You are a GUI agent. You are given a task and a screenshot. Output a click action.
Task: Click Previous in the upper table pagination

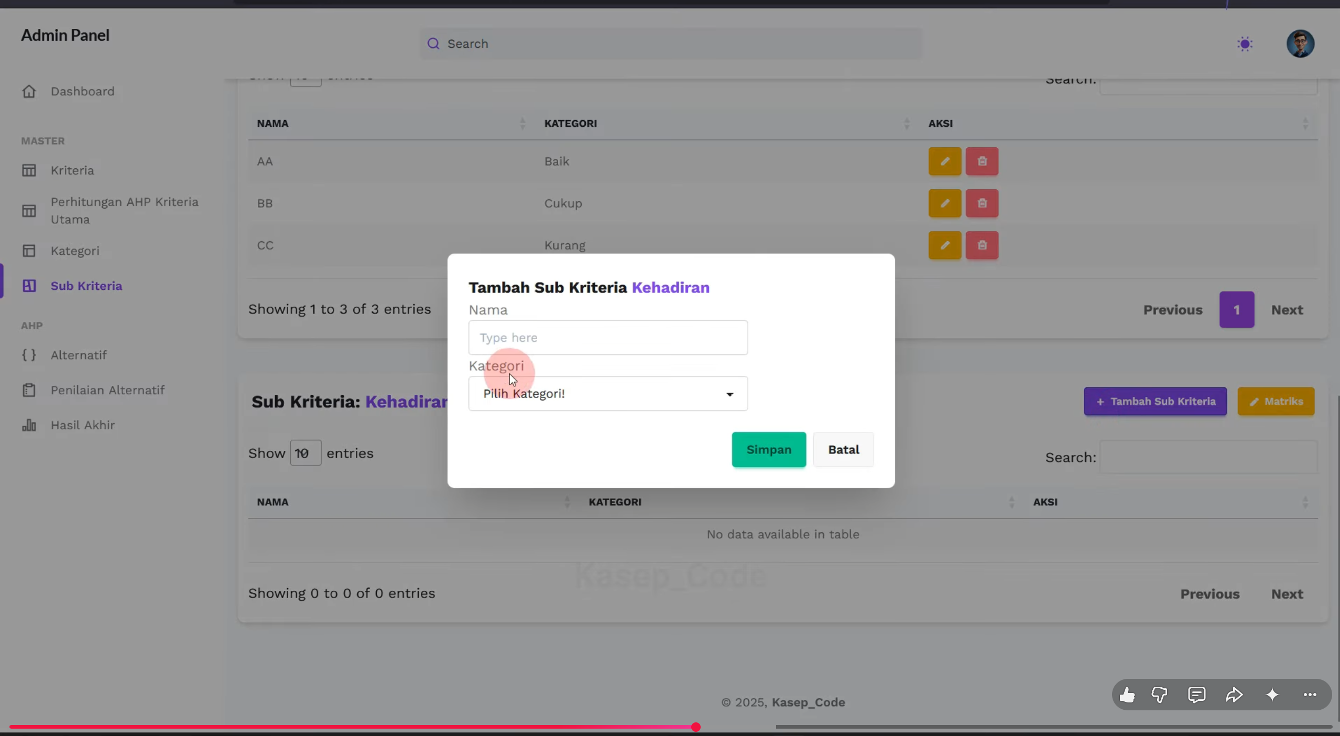(x=1172, y=310)
